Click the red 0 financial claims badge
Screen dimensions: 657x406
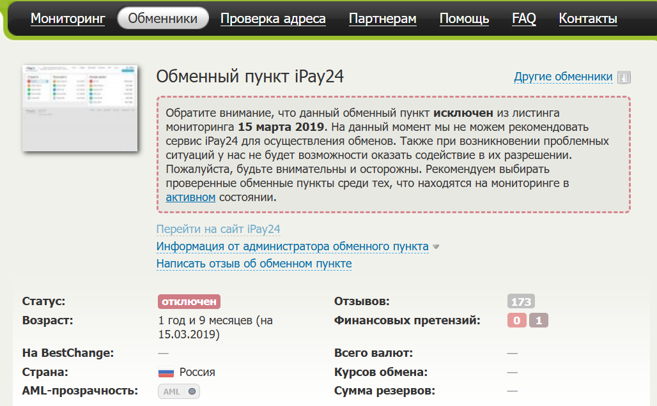pos(516,320)
